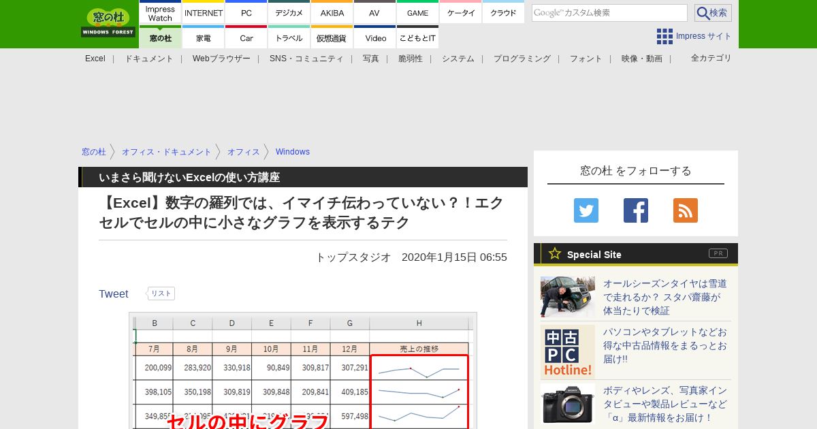Open the AV tab
The image size is (817, 429).
point(374,12)
